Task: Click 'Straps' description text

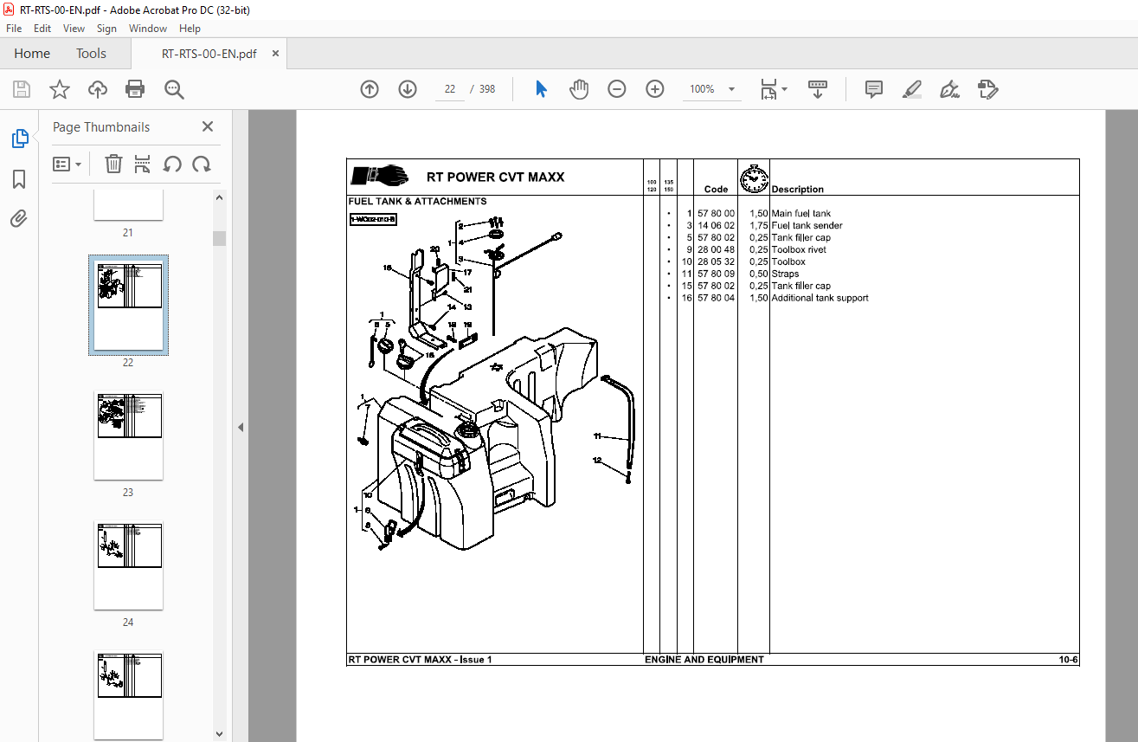Action: pyautogui.click(x=786, y=274)
